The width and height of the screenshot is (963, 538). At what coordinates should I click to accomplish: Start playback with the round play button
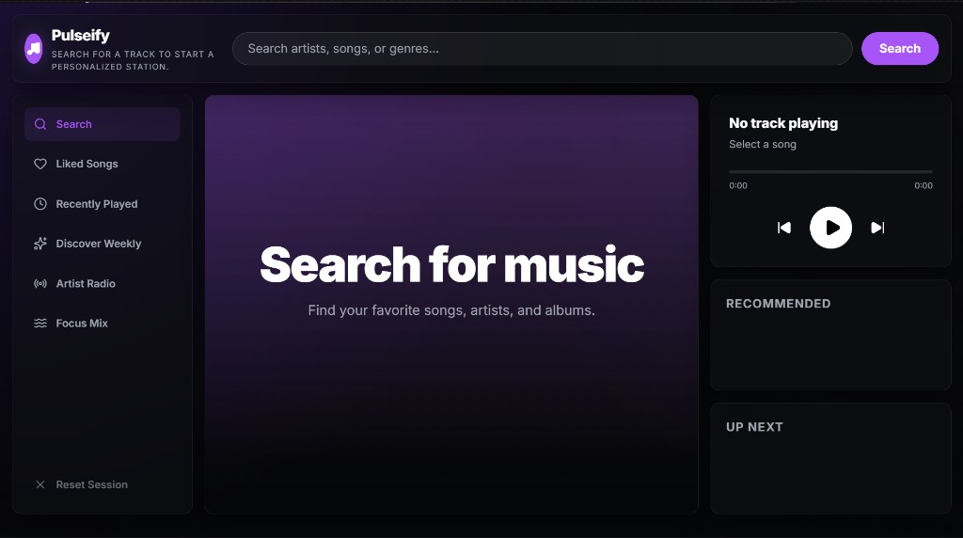click(x=831, y=228)
